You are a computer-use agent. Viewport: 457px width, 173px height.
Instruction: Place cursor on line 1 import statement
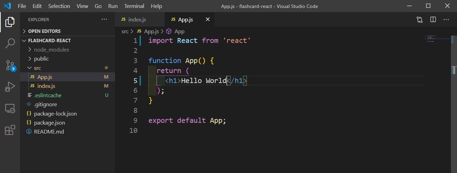199,40
